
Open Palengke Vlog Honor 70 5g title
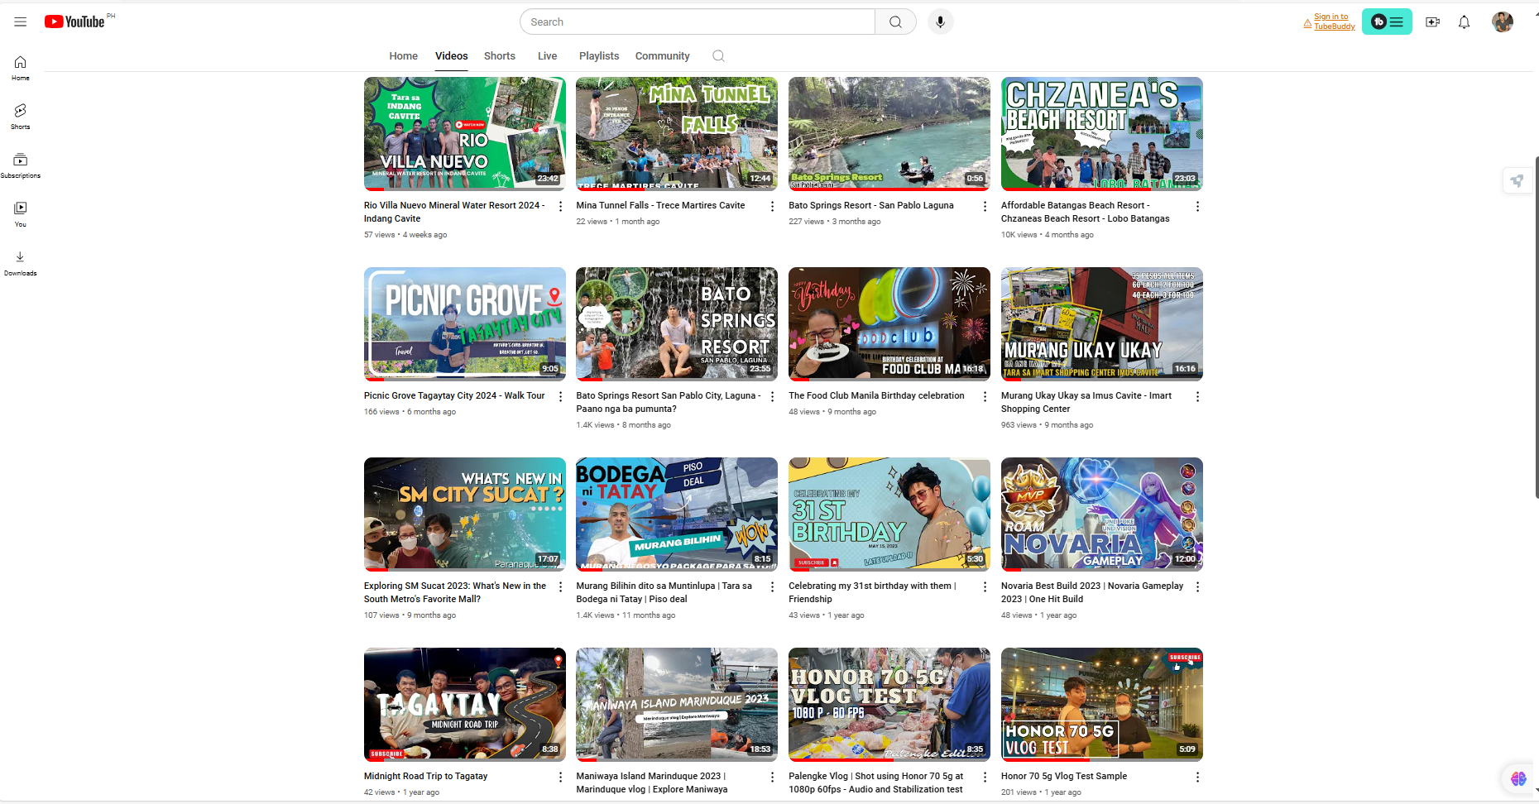875,782
